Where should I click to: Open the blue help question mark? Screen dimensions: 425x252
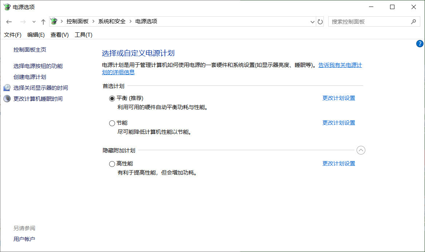coord(420,43)
